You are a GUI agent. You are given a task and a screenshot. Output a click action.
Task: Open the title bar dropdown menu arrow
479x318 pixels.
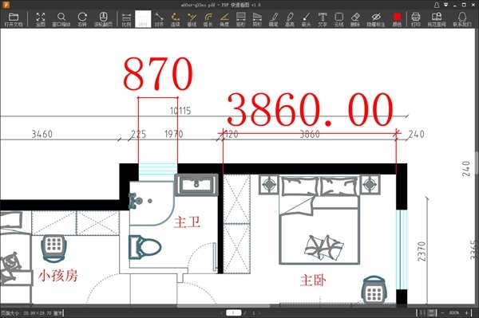(446, 5)
